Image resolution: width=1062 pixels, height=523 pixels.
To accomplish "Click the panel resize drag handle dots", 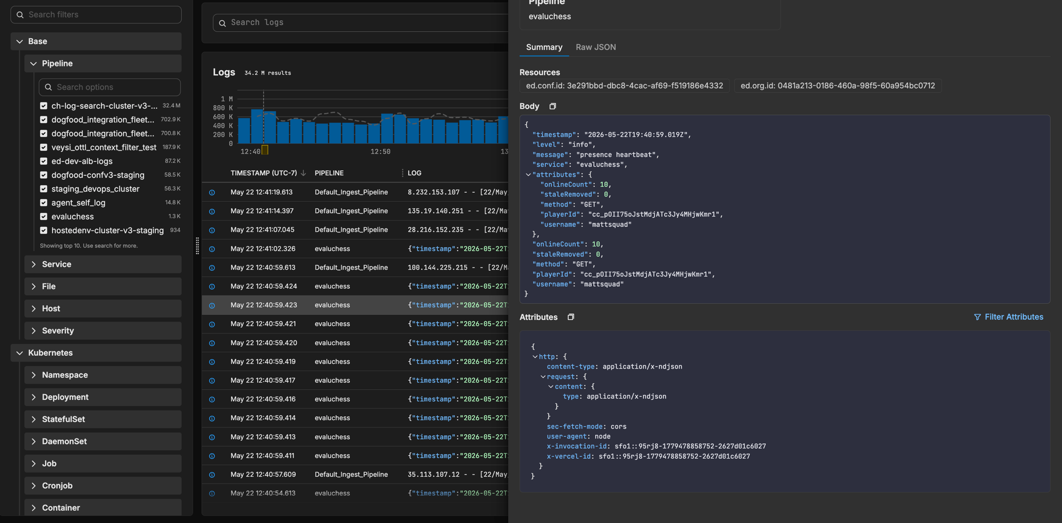I will 198,246.
